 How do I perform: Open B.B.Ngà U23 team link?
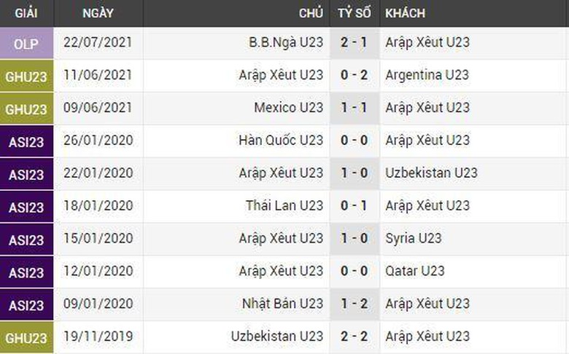(x=285, y=42)
